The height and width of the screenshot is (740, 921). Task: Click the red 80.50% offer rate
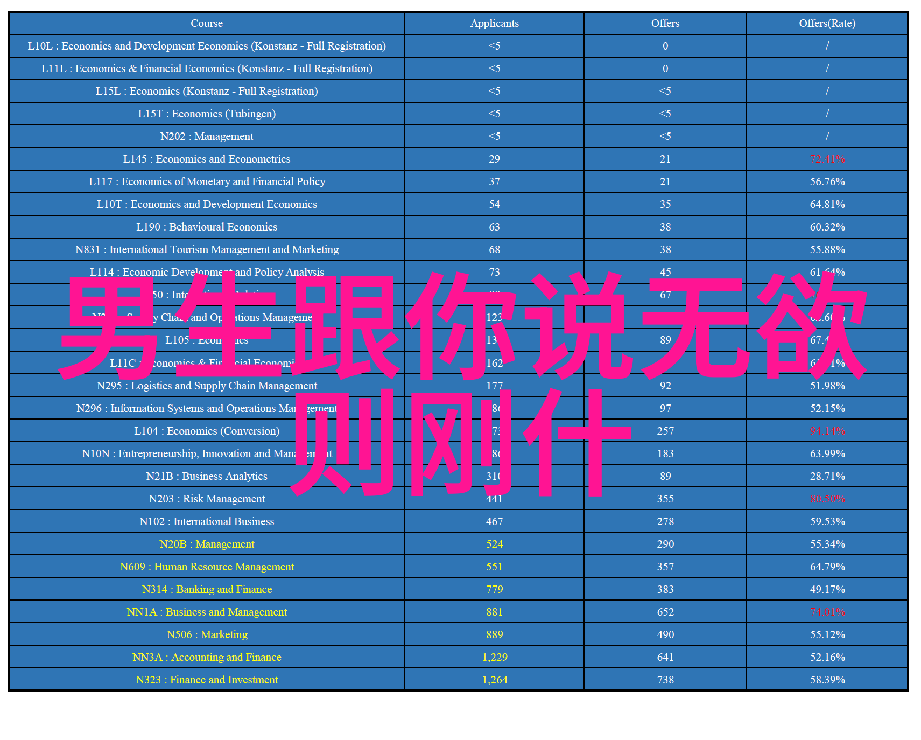point(827,499)
